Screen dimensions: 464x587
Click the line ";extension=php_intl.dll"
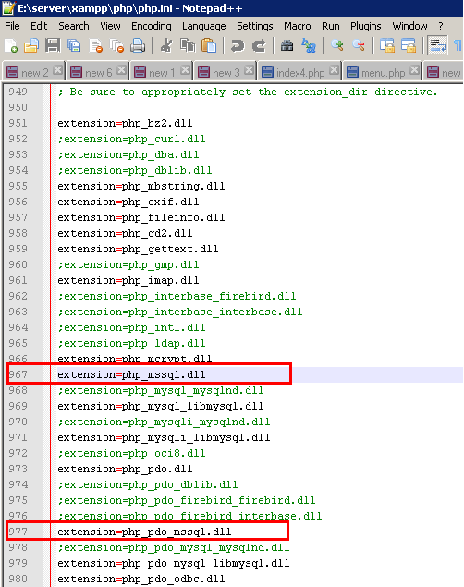(132, 327)
